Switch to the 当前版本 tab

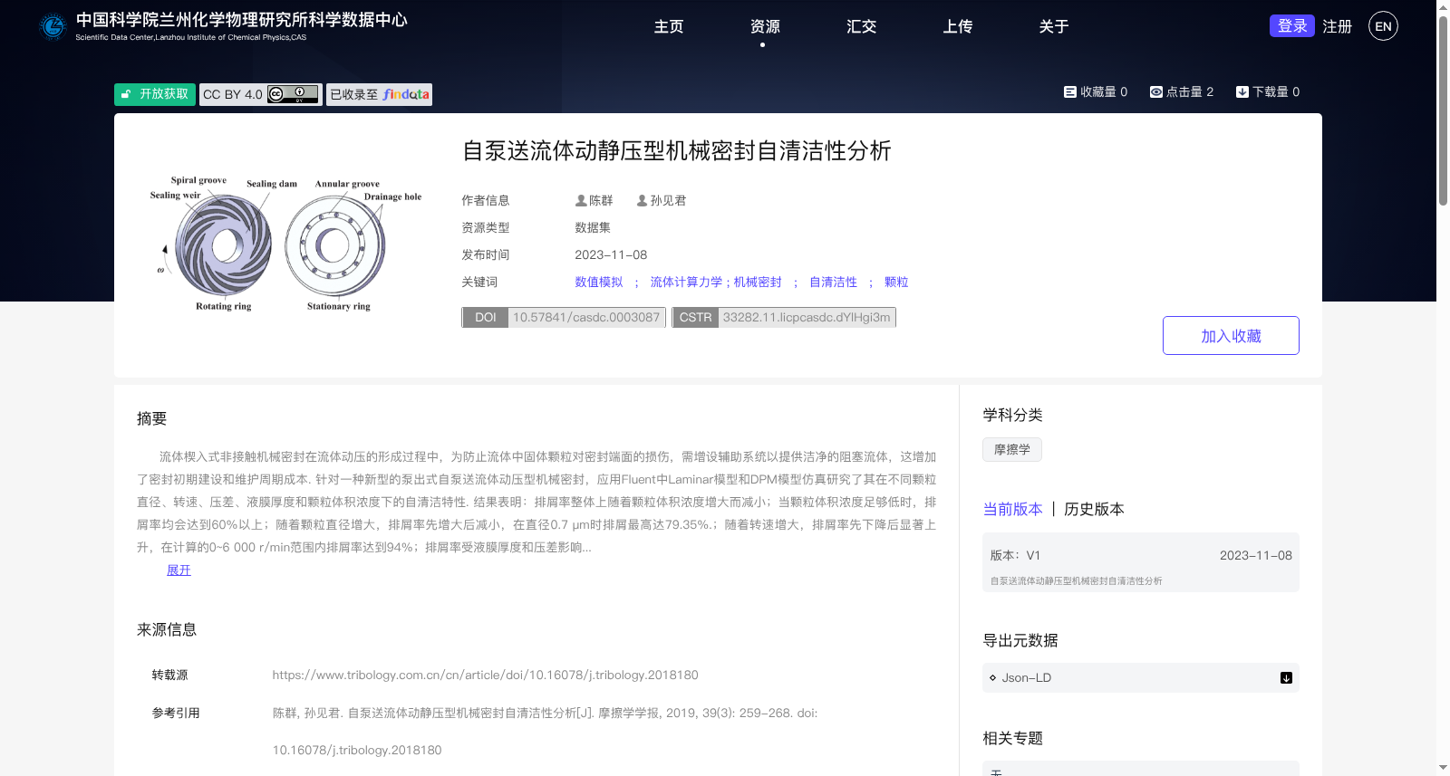point(1012,510)
